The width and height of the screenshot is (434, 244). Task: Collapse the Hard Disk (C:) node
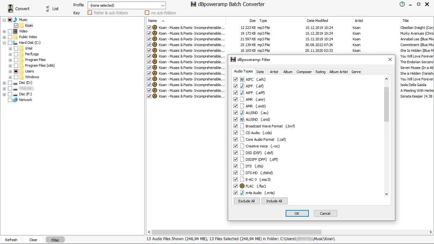click(4, 43)
